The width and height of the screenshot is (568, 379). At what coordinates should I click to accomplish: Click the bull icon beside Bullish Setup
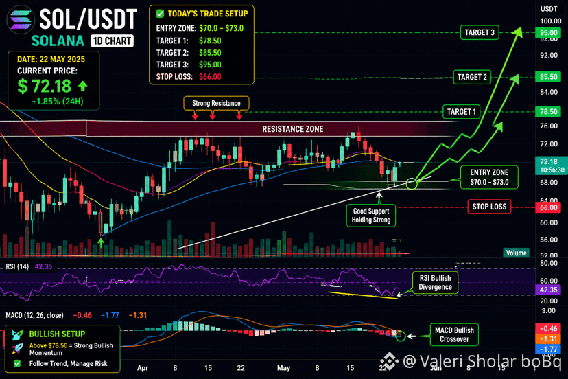[17, 334]
